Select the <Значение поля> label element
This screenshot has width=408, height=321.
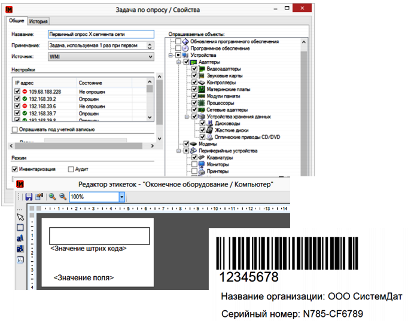(x=84, y=277)
